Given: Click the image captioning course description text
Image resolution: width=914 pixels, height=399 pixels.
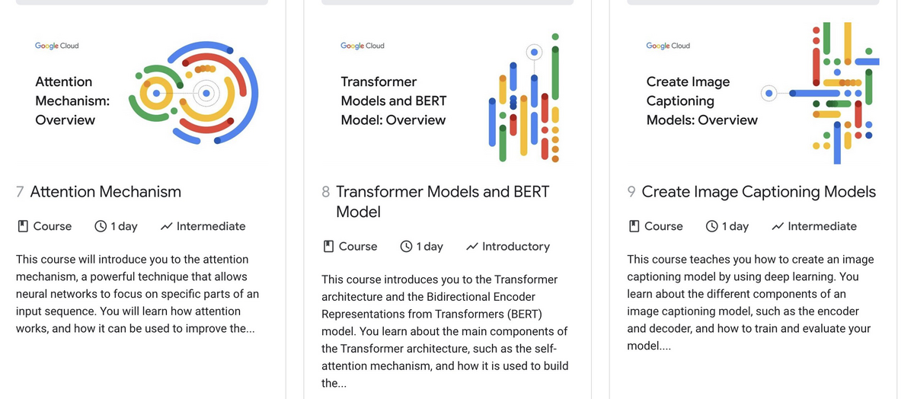Looking at the screenshot, I should [x=750, y=302].
